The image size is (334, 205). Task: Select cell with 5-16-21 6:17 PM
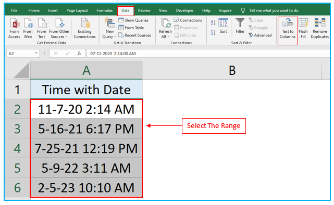[x=86, y=129]
